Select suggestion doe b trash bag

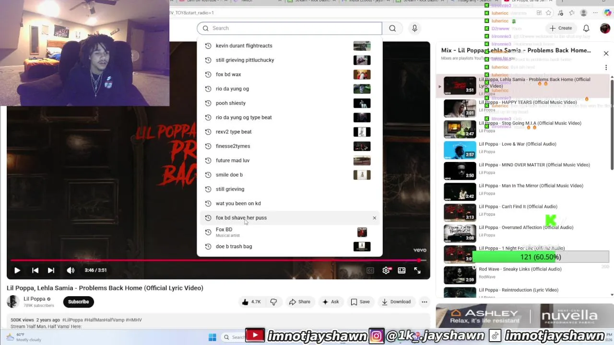(289, 246)
